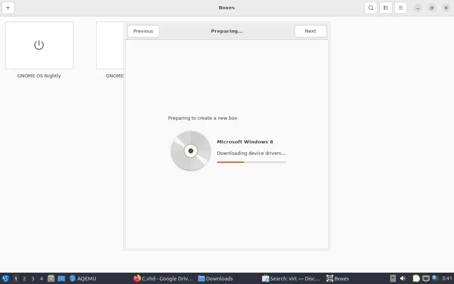Open the search in Boxes header

point(371,7)
